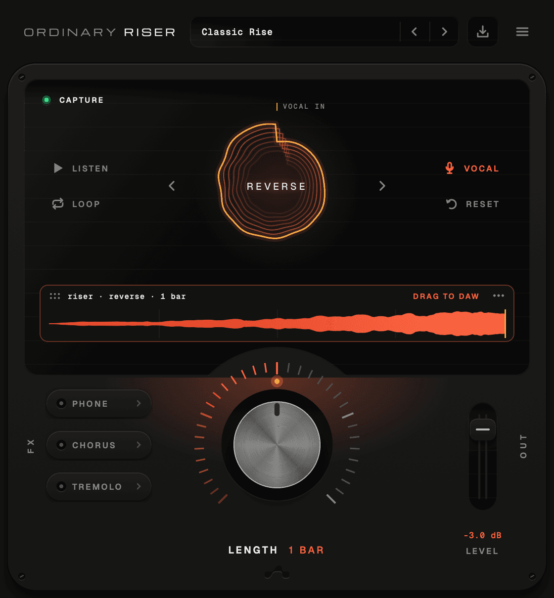Click the 'riser · reverse · 1 bar' clip name
This screenshot has height=598, width=554.
127,296
